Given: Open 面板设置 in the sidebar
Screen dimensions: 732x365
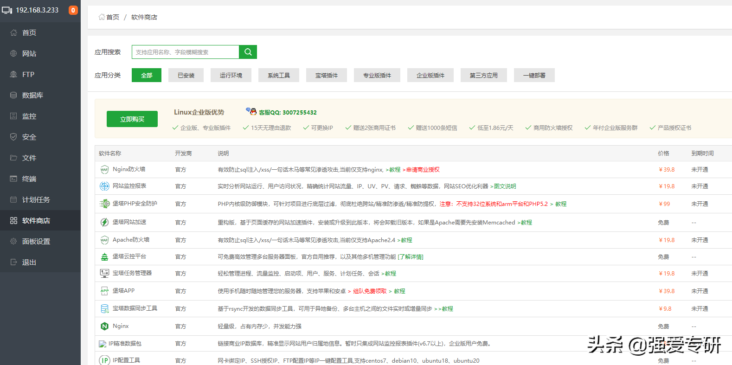Looking at the screenshot, I should (40, 241).
